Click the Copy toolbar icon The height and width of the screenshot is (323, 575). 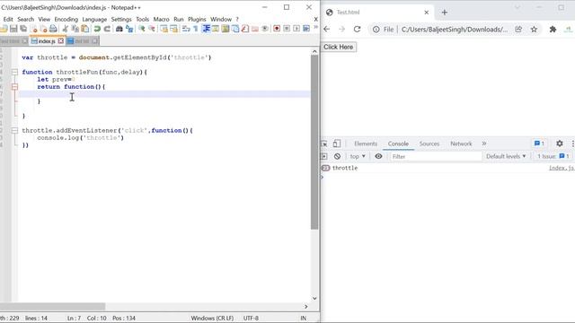click(x=75, y=29)
